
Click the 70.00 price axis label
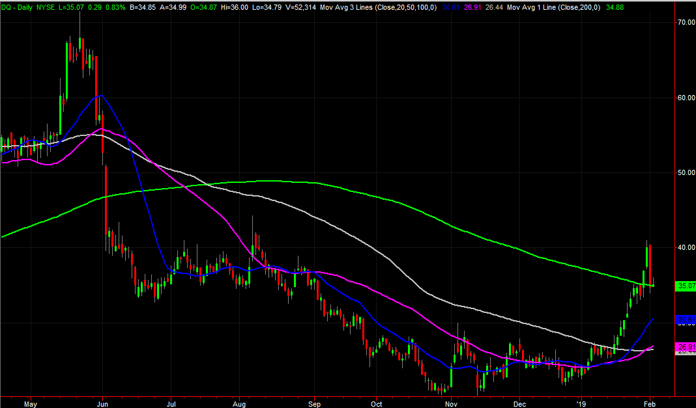coord(685,22)
